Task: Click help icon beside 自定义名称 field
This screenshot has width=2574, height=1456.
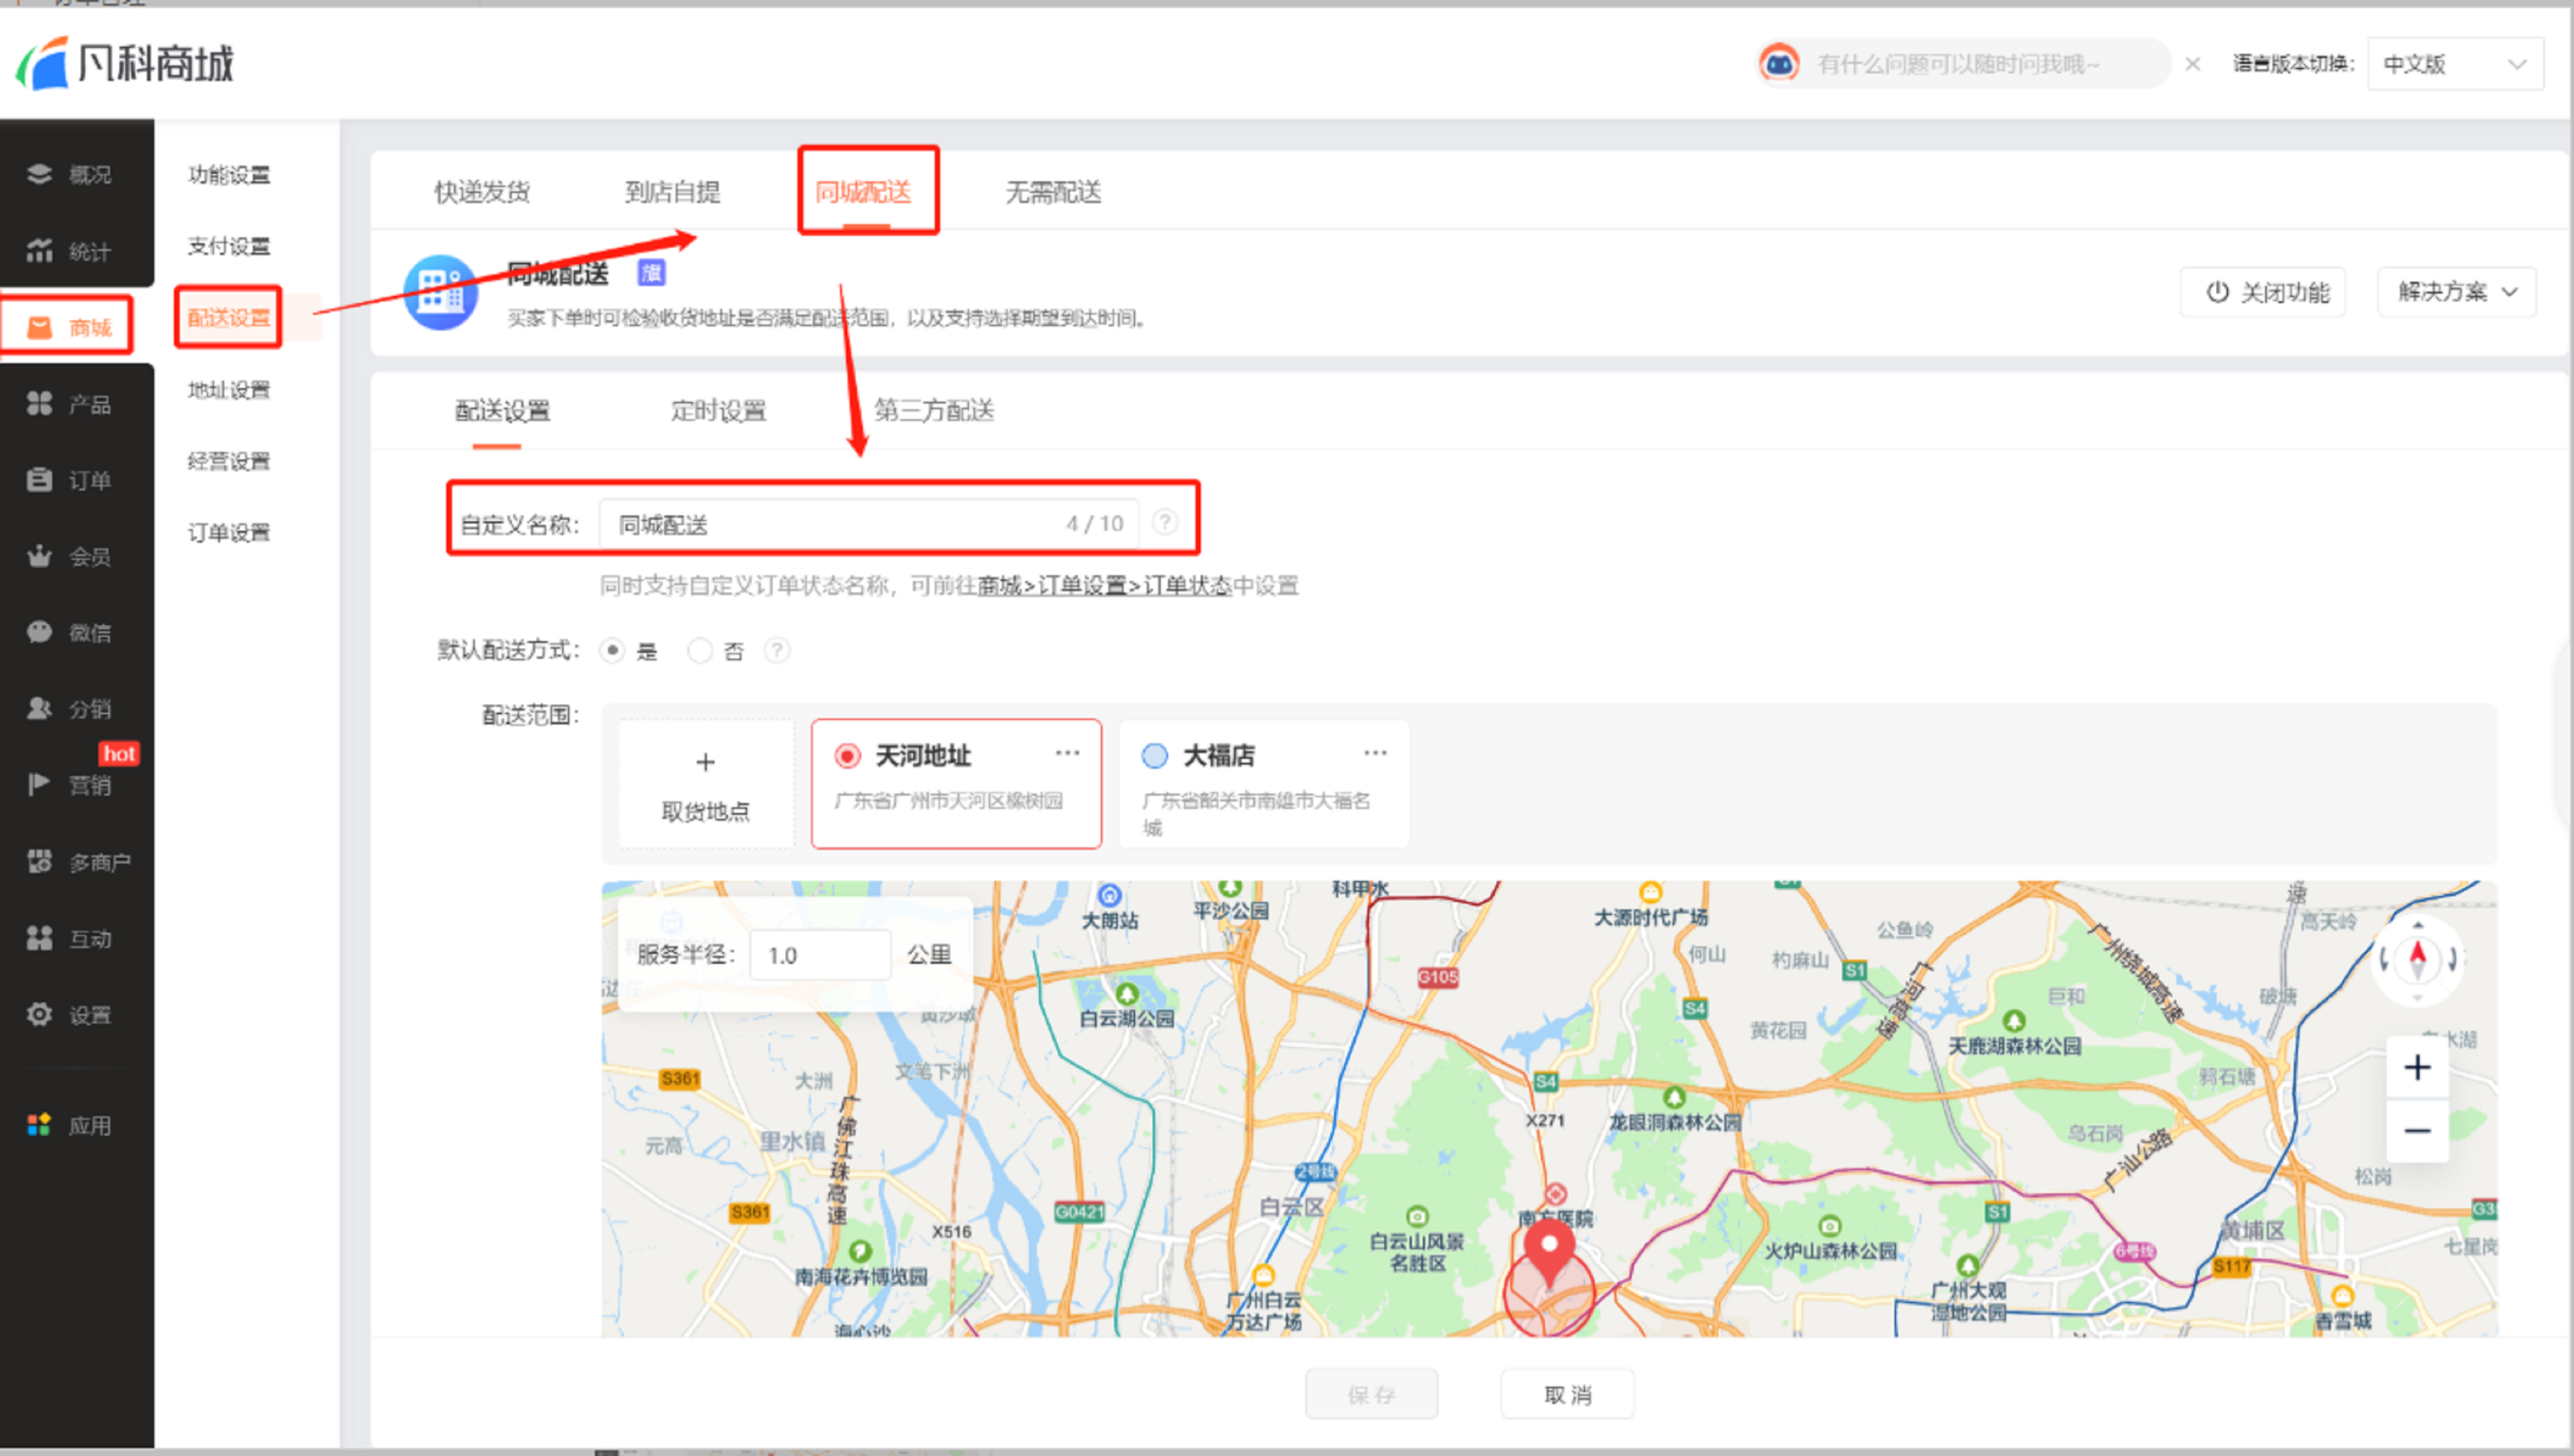Action: 1165,522
